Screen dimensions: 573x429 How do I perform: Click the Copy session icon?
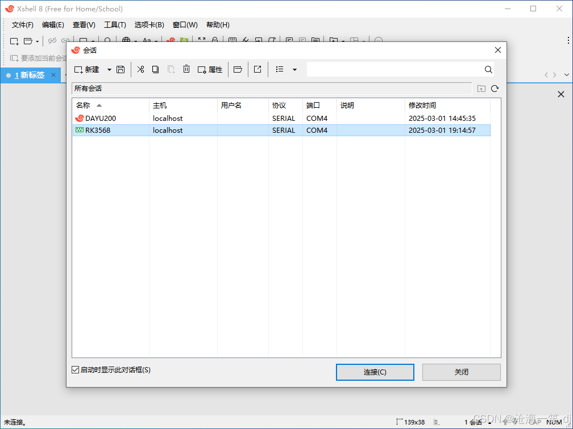coord(155,69)
